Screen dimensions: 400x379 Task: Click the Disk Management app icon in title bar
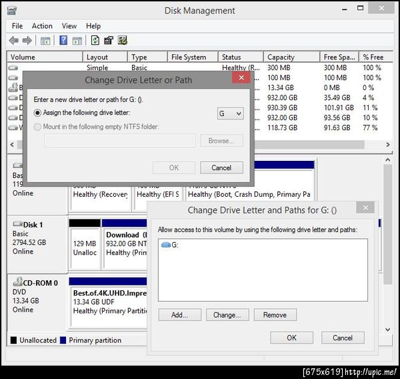pyautogui.click(x=12, y=10)
